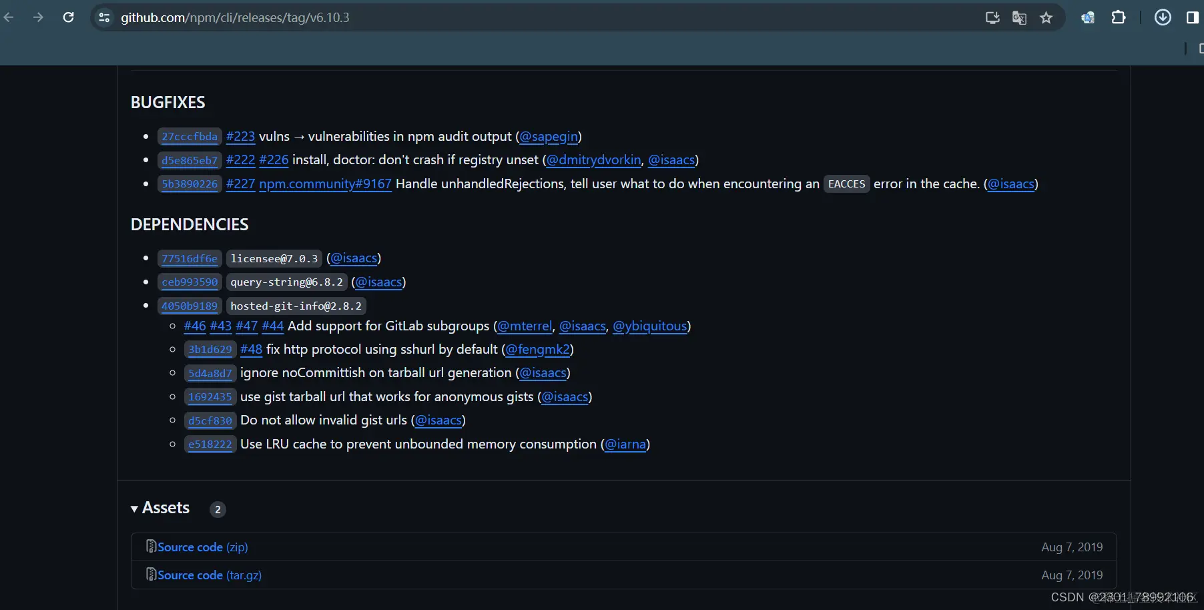Open the extensions puzzle icon
The height and width of the screenshot is (610, 1204).
(x=1119, y=17)
